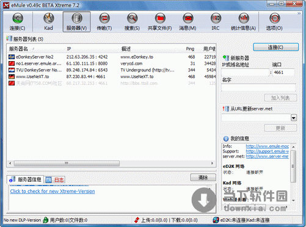This screenshot has height=227, width=306.
Task: Click My Info vertical scrollbar thumb
Action: point(293,166)
